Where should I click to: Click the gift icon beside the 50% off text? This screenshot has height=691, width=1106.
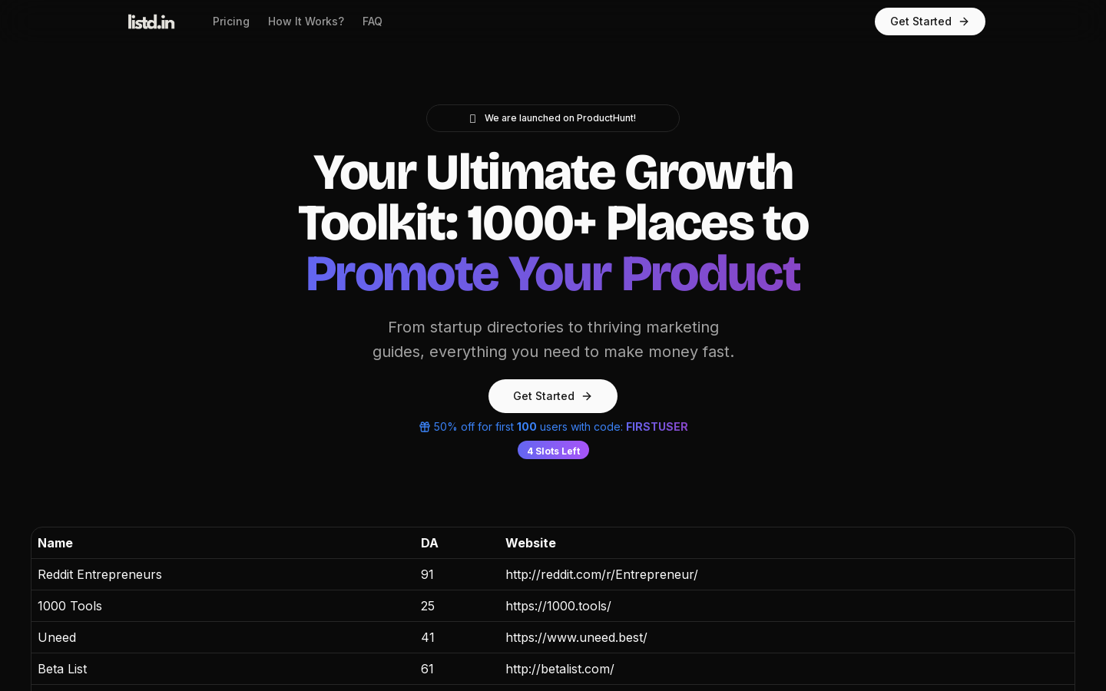425,427
